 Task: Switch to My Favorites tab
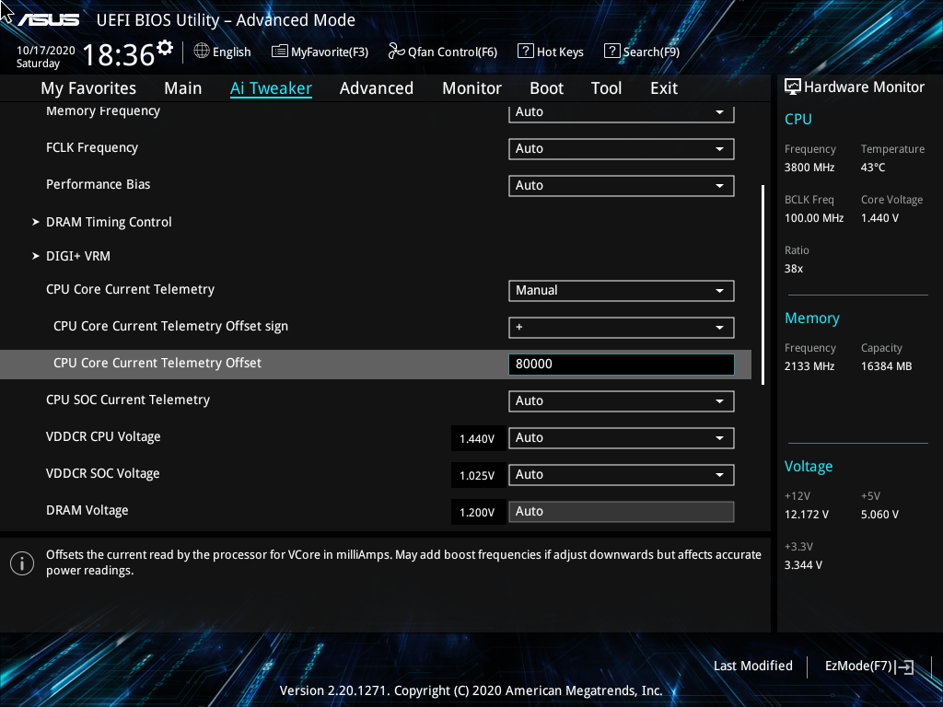point(88,88)
